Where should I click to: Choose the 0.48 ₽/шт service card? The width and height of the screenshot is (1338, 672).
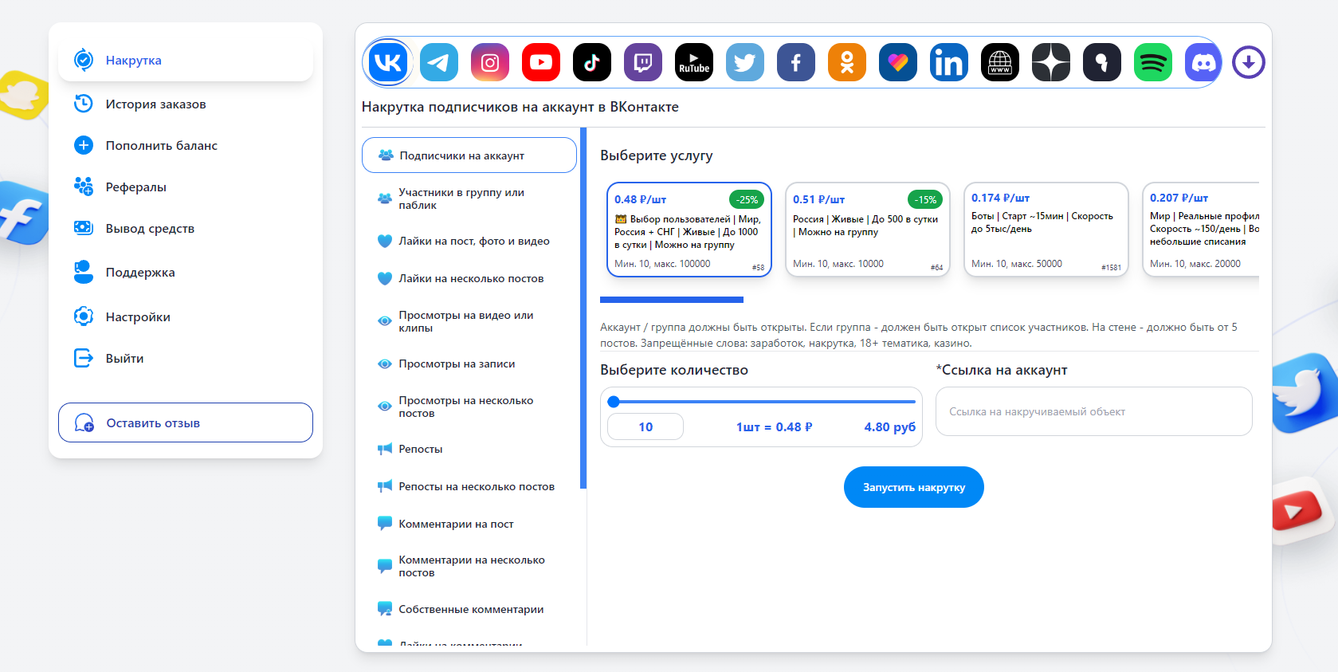[689, 230]
